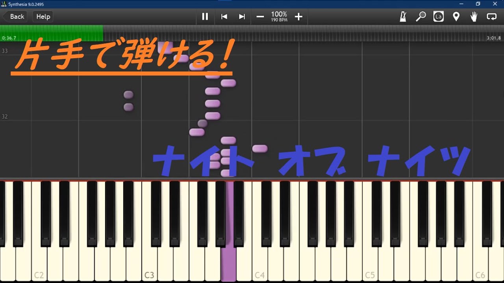
Task: Decrease playback speed with minus button
Action: 260,17
